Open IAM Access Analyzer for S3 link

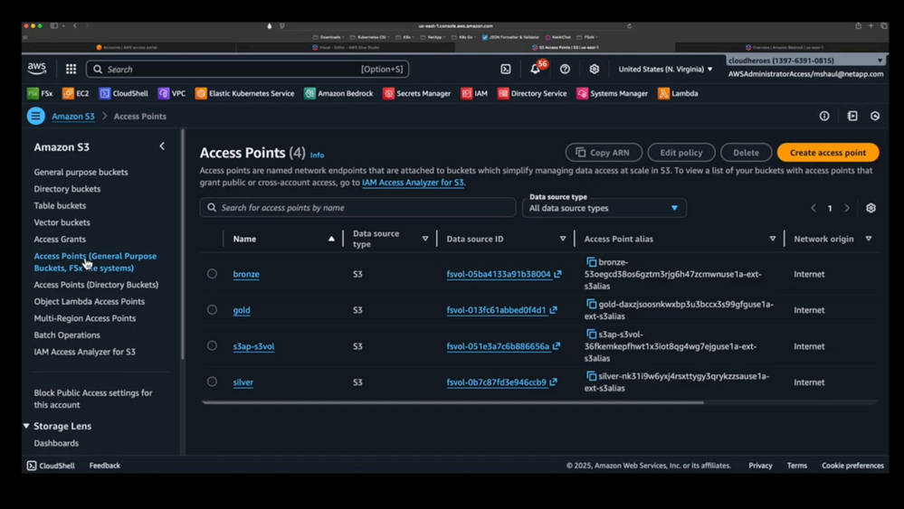(x=413, y=183)
